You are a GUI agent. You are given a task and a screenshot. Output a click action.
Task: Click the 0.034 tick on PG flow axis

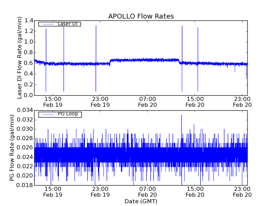tap(25, 110)
